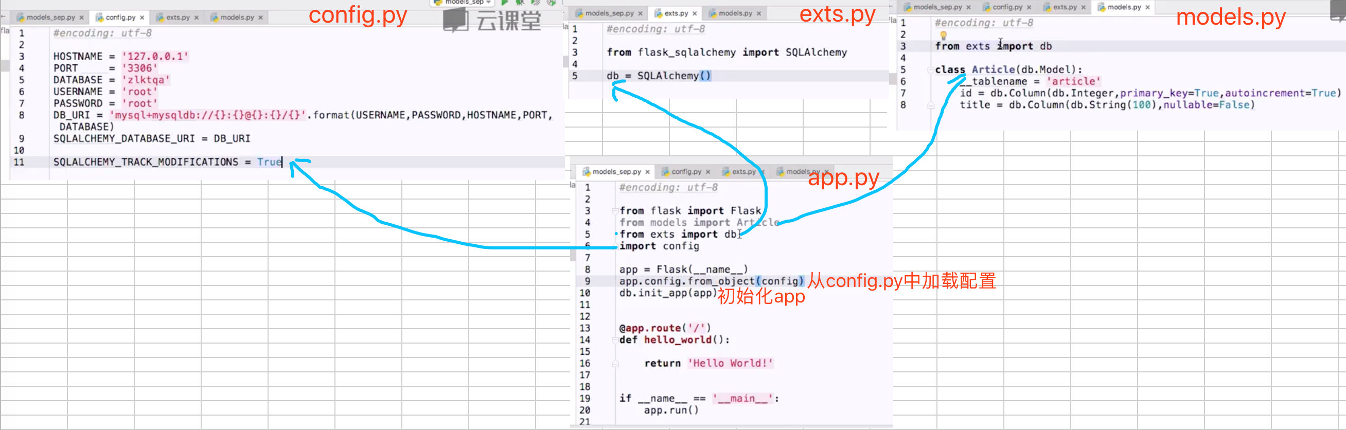Open the models_sep run configuration dropdown

(x=462, y=3)
